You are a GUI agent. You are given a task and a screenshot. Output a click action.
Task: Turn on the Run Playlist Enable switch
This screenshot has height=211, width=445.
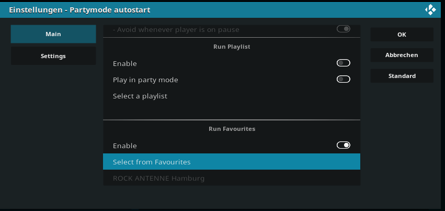(x=344, y=63)
